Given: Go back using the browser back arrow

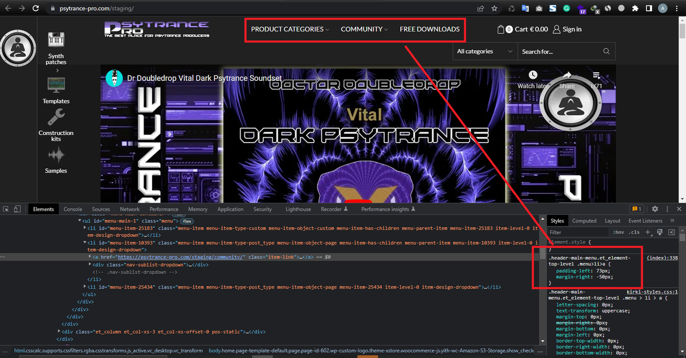Looking at the screenshot, I should pos(8,8).
